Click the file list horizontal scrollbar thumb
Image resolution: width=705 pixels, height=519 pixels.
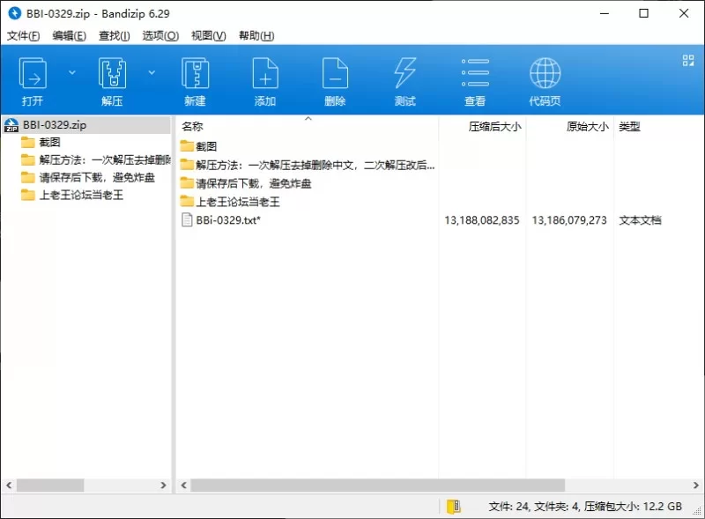378,486
